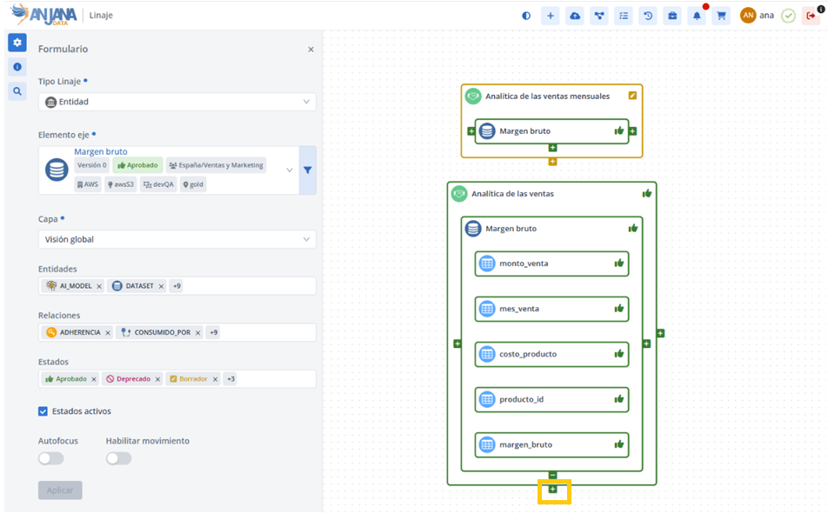Image resolution: width=828 pixels, height=514 pixels.
Task: Remove the Deprecado tag from Estados
Action: pos(157,379)
